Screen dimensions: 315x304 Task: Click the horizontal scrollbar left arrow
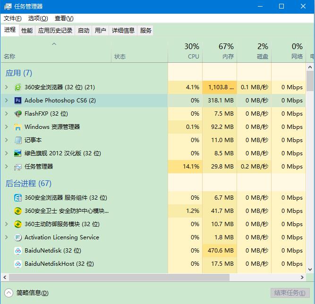click(x=5, y=277)
